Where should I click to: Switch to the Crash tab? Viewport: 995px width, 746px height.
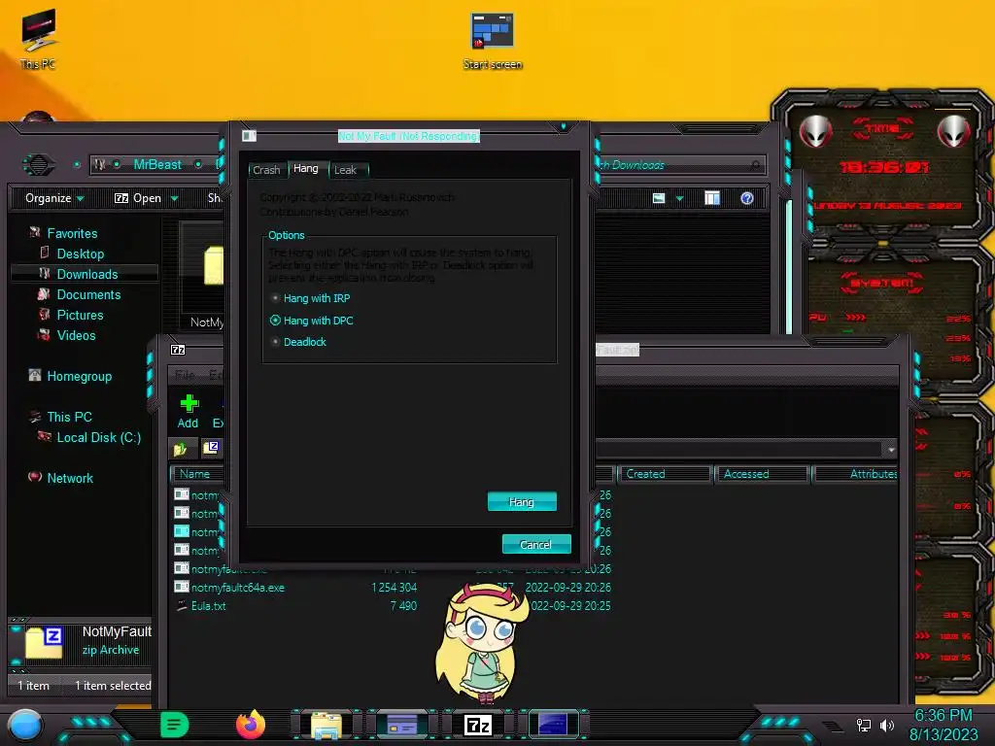click(266, 170)
